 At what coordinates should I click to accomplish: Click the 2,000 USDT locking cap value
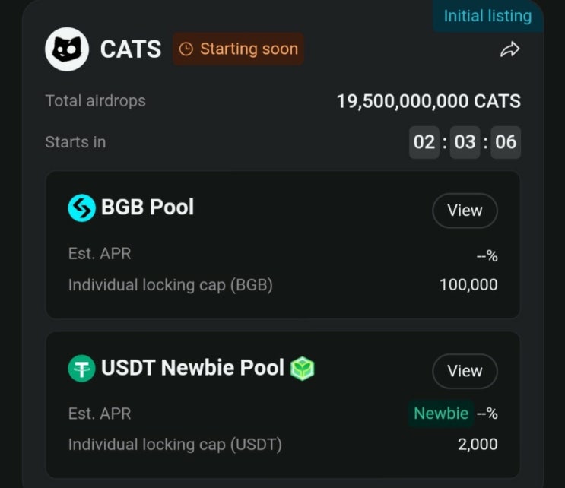pos(478,445)
